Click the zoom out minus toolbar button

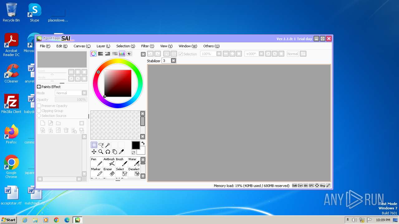click(x=226, y=54)
